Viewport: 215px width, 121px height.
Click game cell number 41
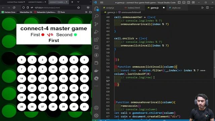(84, 107)
